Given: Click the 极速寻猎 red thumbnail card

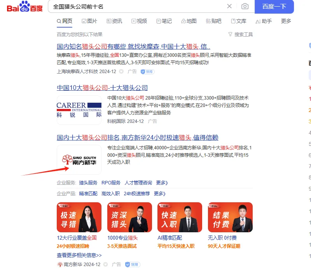Looking at the screenshot, I should coord(79,217).
